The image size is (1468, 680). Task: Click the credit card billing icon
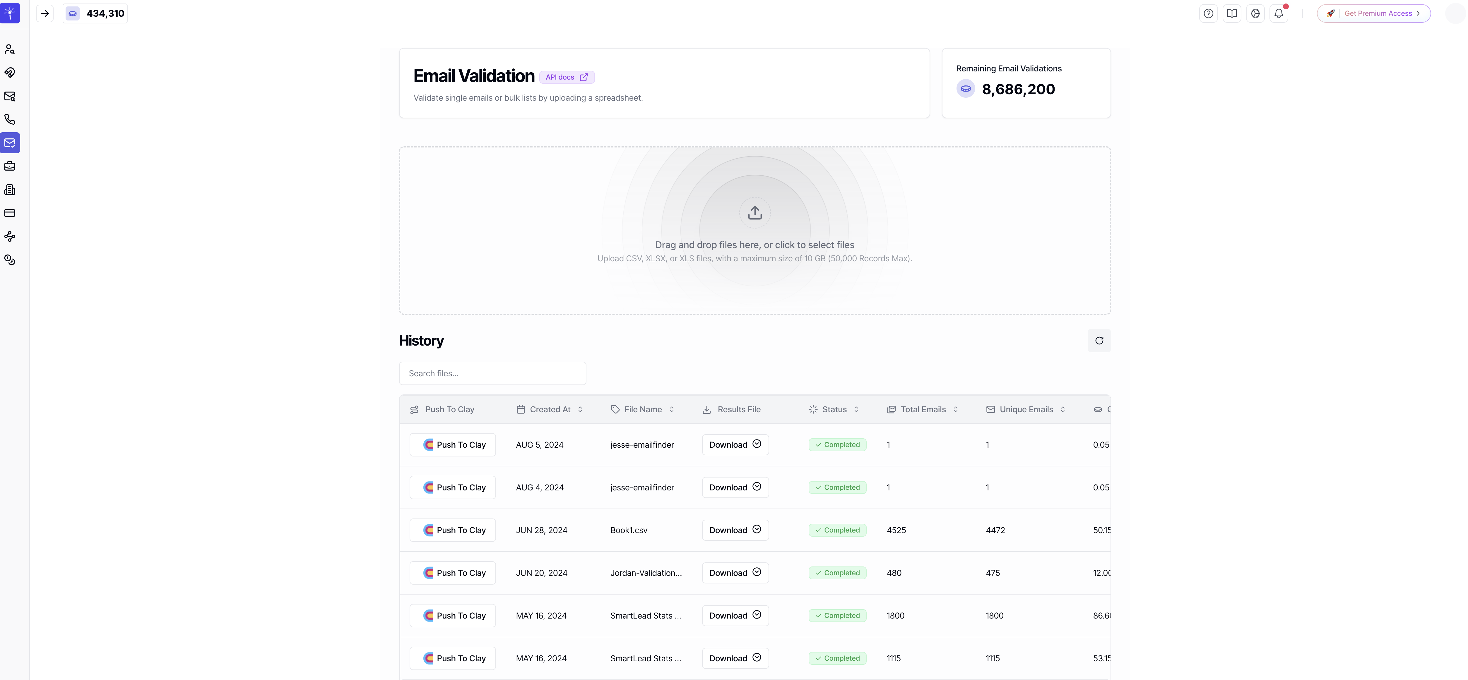10,213
